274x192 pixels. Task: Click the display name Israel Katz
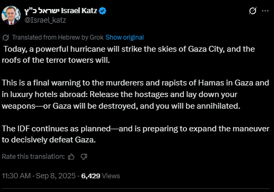click(79, 11)
